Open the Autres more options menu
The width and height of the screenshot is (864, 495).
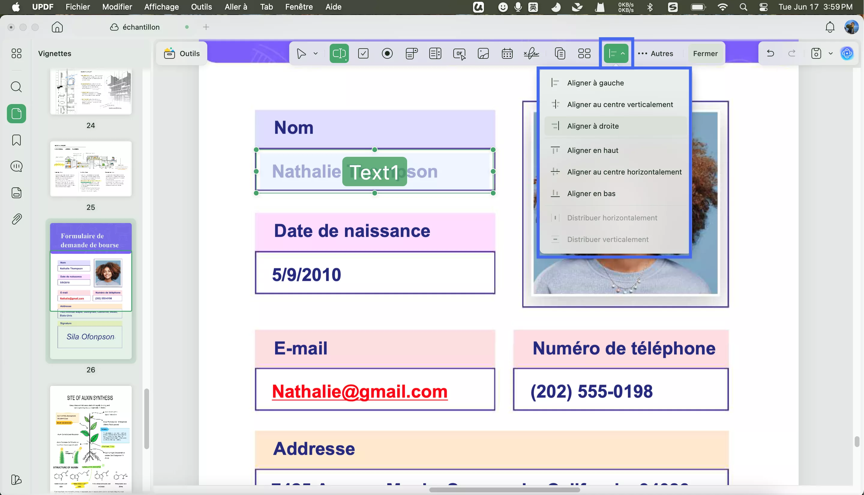(x=655, y=53)
